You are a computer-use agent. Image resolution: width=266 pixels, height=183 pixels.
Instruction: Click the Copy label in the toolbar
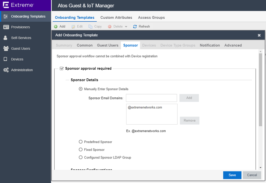click(98, 26)
